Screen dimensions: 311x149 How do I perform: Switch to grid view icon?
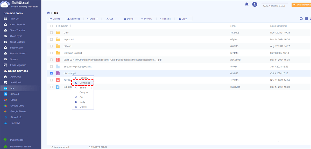[x=306, y=19]
